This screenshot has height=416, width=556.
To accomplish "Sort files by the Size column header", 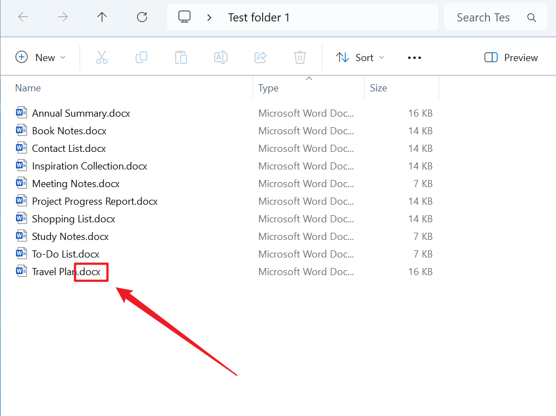I will coord(379,88).
